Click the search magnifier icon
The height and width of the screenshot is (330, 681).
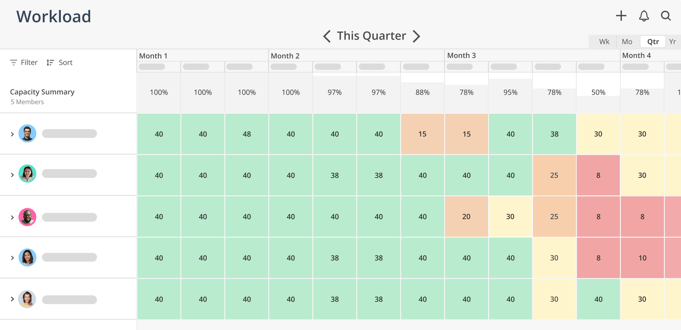coord(666,16)
